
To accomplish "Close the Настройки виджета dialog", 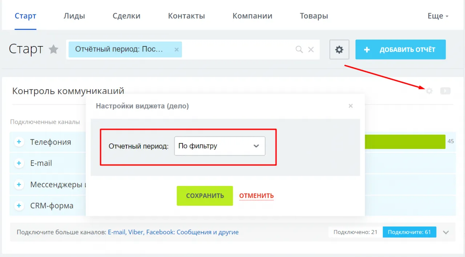I will coord(351,106).
